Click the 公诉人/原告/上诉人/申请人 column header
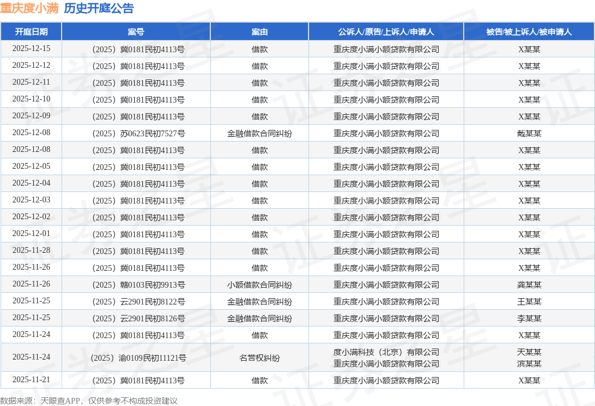This screenshot has height=406, width=595. [x=386, y=32]
